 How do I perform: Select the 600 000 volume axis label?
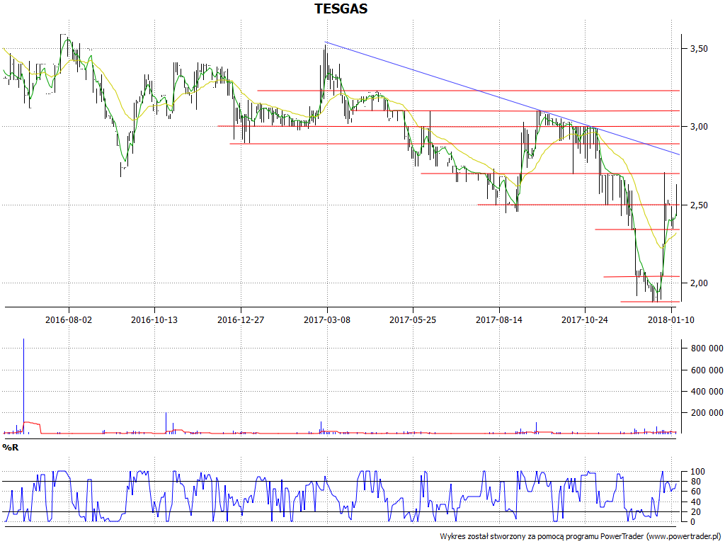click(706, 370)
